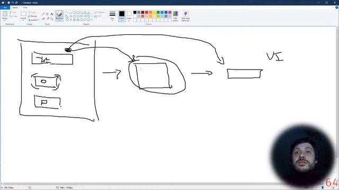This screenshot has width=339, height=190.
Task: Open the File menu
Action: point(5,7)
